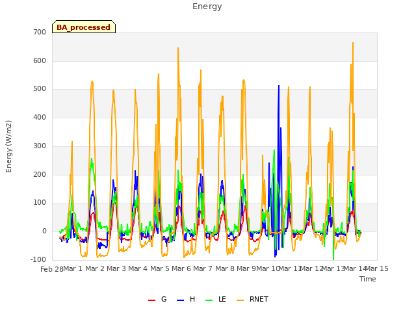Image resolution: width=416 pixels, height=312 pixels.
Task: Click the 200 y-axis value
Action: pyautogui.click(x=40, y=175)
